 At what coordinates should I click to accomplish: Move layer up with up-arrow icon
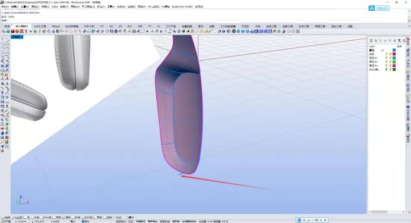pos(385,40)
